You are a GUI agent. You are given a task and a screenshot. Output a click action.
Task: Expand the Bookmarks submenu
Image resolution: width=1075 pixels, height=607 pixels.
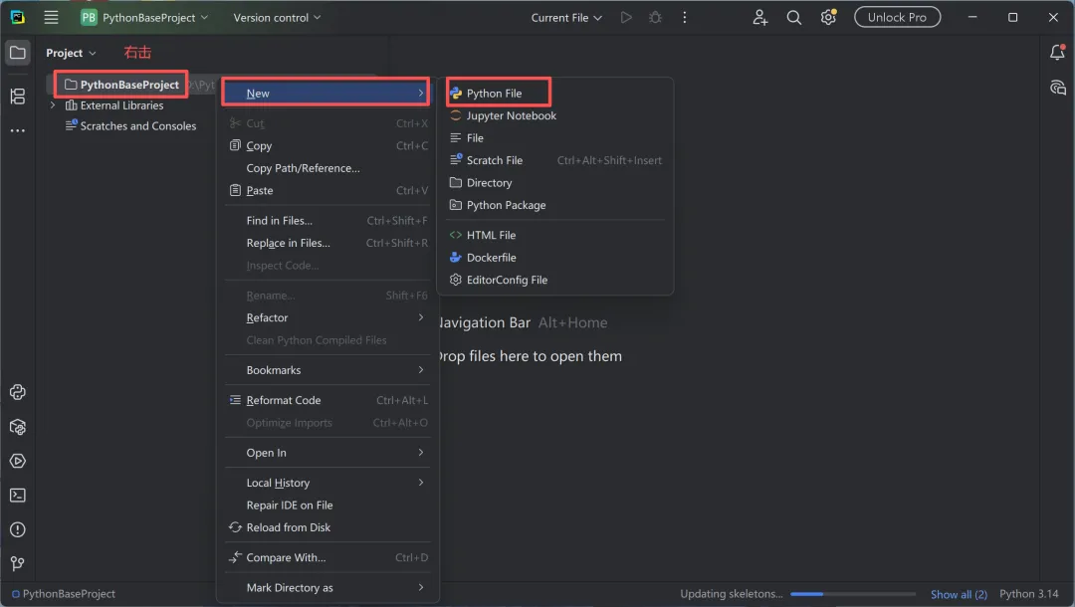tap(327, 370)
